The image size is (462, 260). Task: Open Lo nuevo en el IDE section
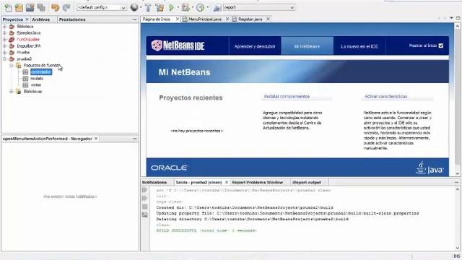(359, 46)
